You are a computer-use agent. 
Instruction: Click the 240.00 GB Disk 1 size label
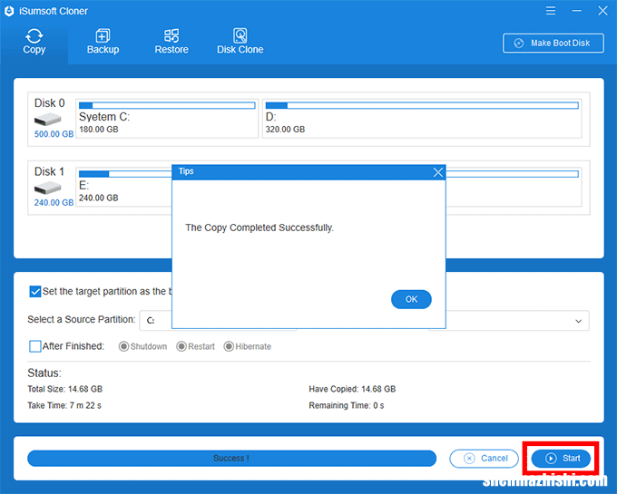54,203
